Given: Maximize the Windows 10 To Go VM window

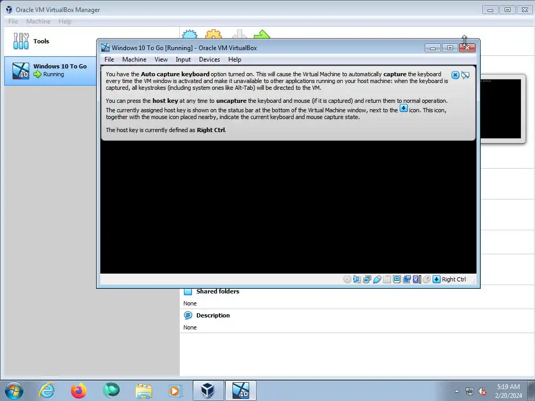Looking at the screenshot, I should 450,48.
